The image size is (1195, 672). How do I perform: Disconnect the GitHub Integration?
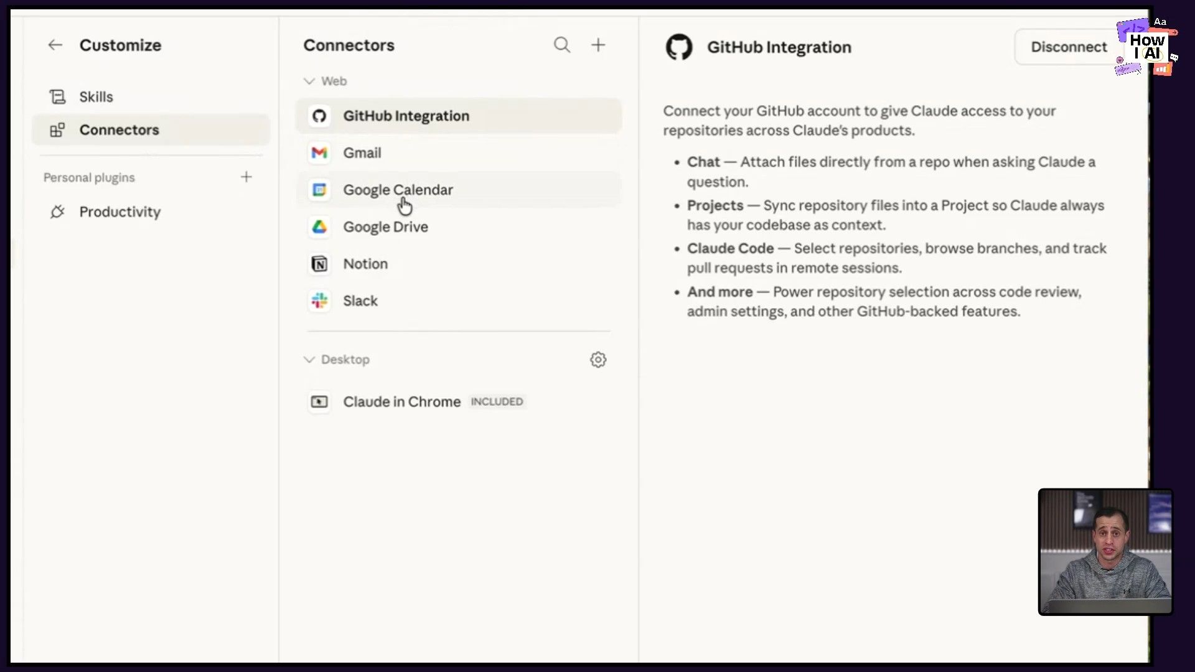[x=1069, y=47]
